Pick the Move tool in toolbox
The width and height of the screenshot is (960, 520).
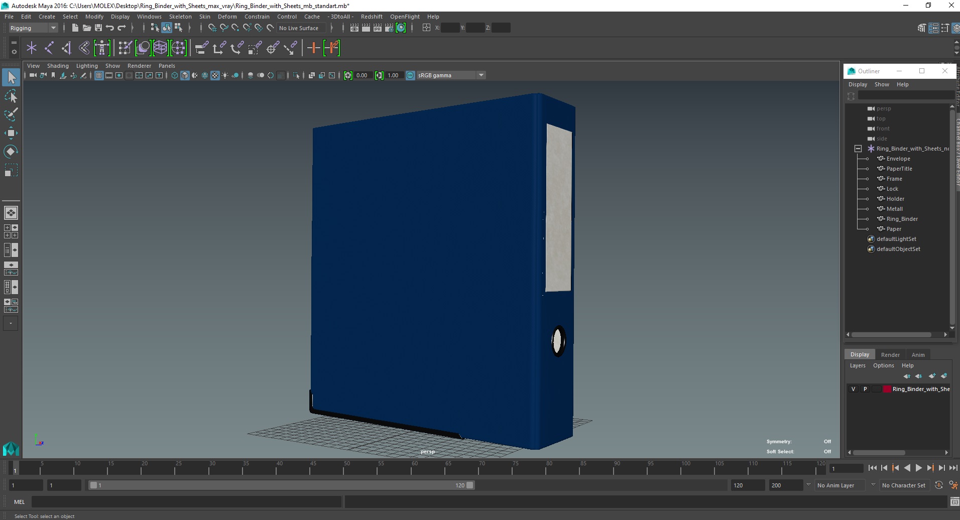pos(11,133)
